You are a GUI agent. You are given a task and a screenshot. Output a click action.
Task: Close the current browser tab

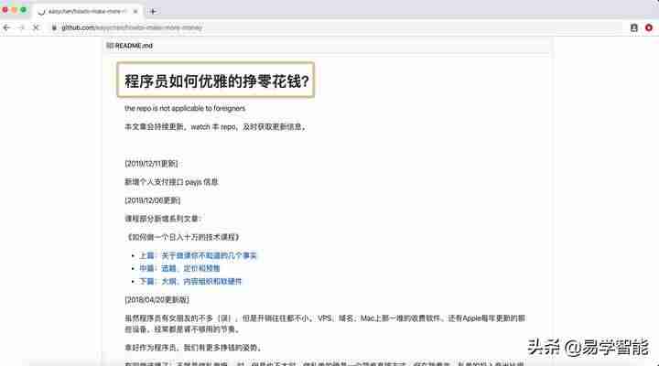(x=135, y=11)
